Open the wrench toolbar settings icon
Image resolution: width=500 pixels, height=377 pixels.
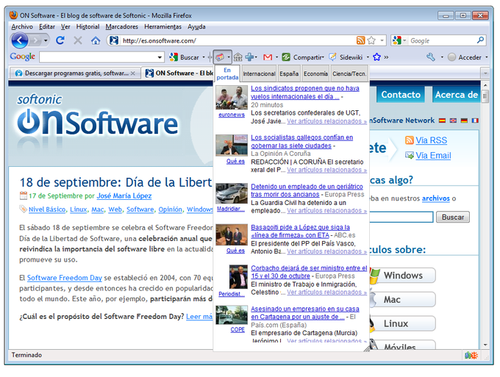pyautogui.click(x=431, y=57)
